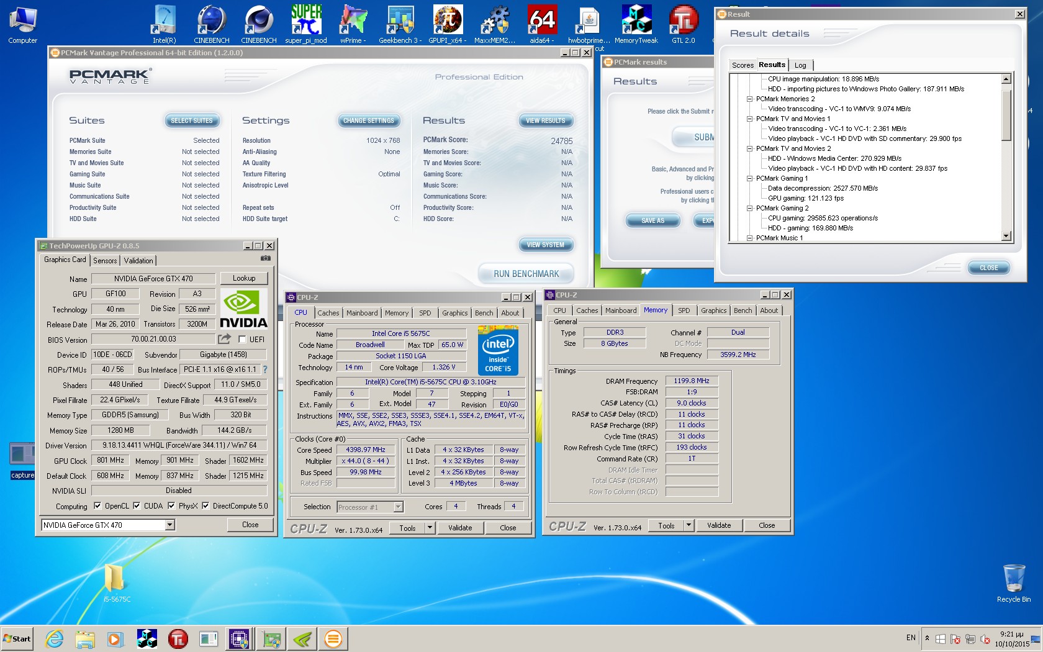Open Bench tab in CPU-Z CPU window
The height and width of the screenshot is (652, 1043).
[x=484, y=313]
